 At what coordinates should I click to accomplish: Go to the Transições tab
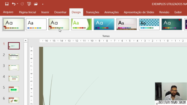coord(92,12)
